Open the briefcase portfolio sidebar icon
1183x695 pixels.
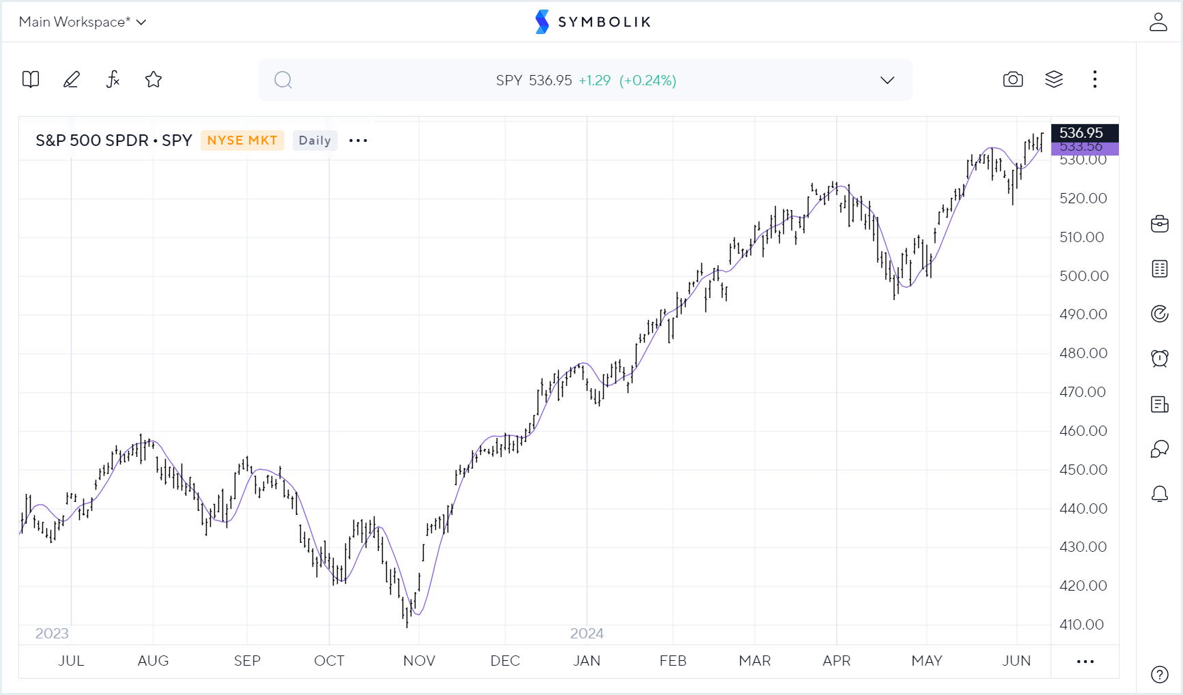coord(1160,224)
